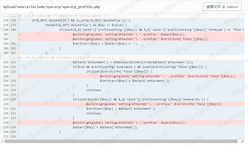Click the right arrow of horizontal scrollbar
This screenshot has height=145, width=248.
pos(242,141)
